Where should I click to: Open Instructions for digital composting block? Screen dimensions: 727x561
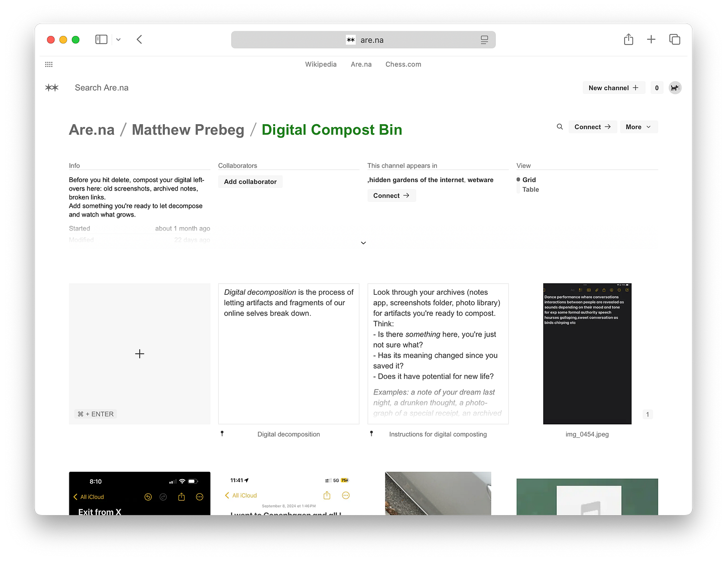438,354
